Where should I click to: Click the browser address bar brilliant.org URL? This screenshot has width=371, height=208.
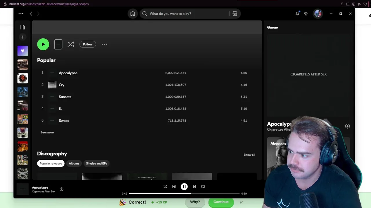49,4
